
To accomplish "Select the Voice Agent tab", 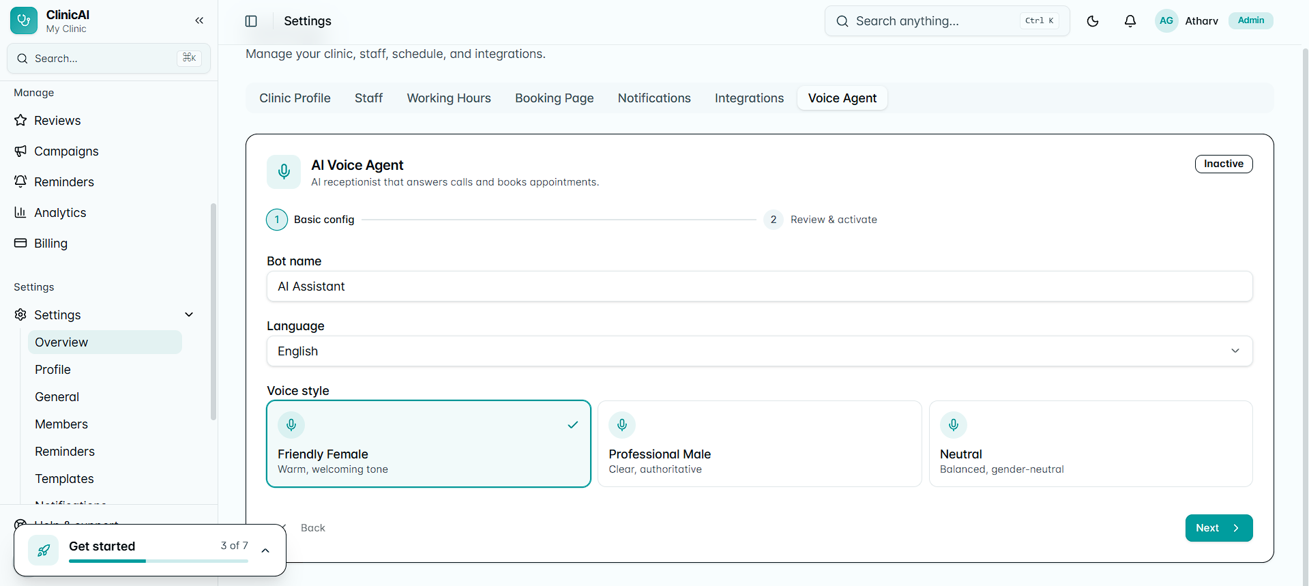I will coord(842,98).
